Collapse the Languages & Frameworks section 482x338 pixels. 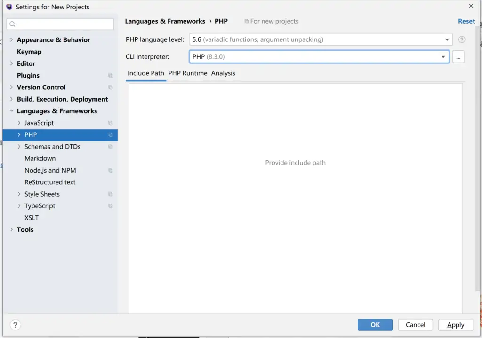coord(11,111)
